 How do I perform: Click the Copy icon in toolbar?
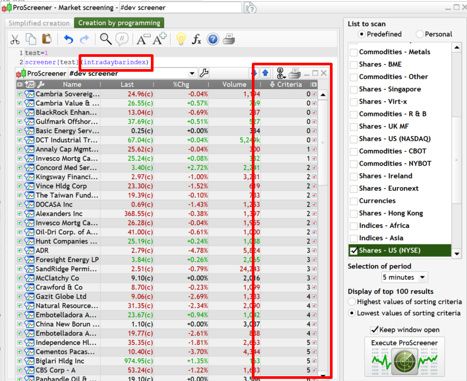click(31, 39)
